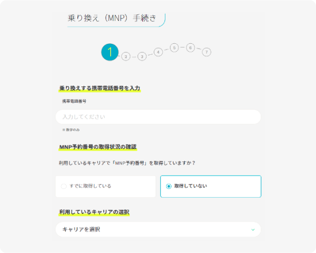Click the 乗り換え（MNP）手続き page title
This screenshot has height=253, width=316.
[112, 18]
